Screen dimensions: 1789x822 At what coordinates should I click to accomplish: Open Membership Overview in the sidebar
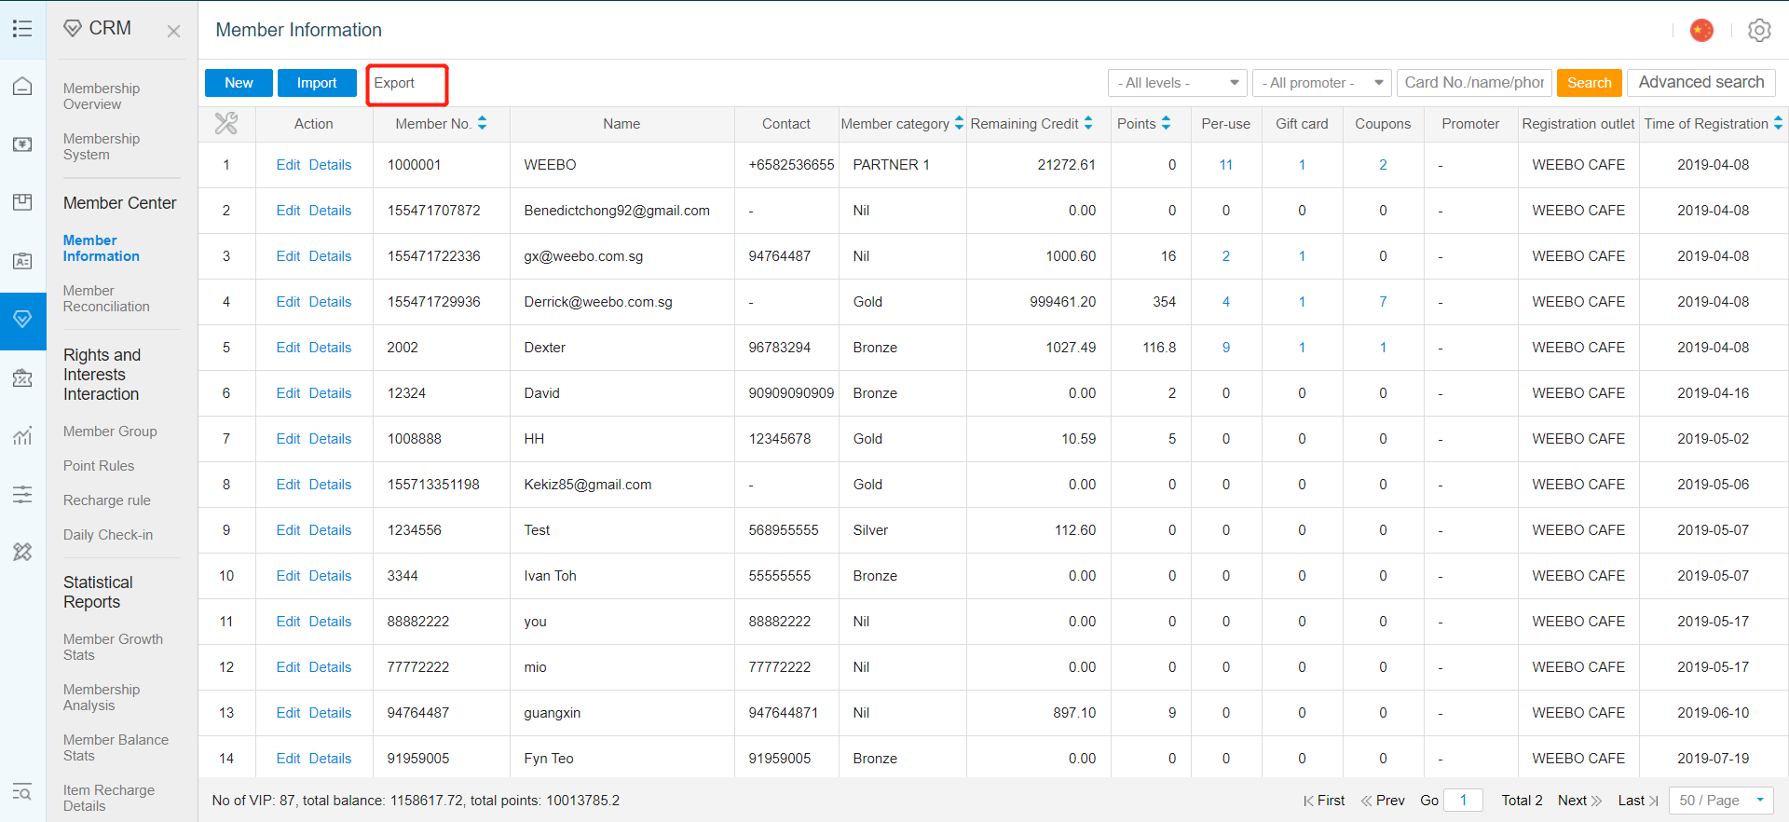[102, 96]
